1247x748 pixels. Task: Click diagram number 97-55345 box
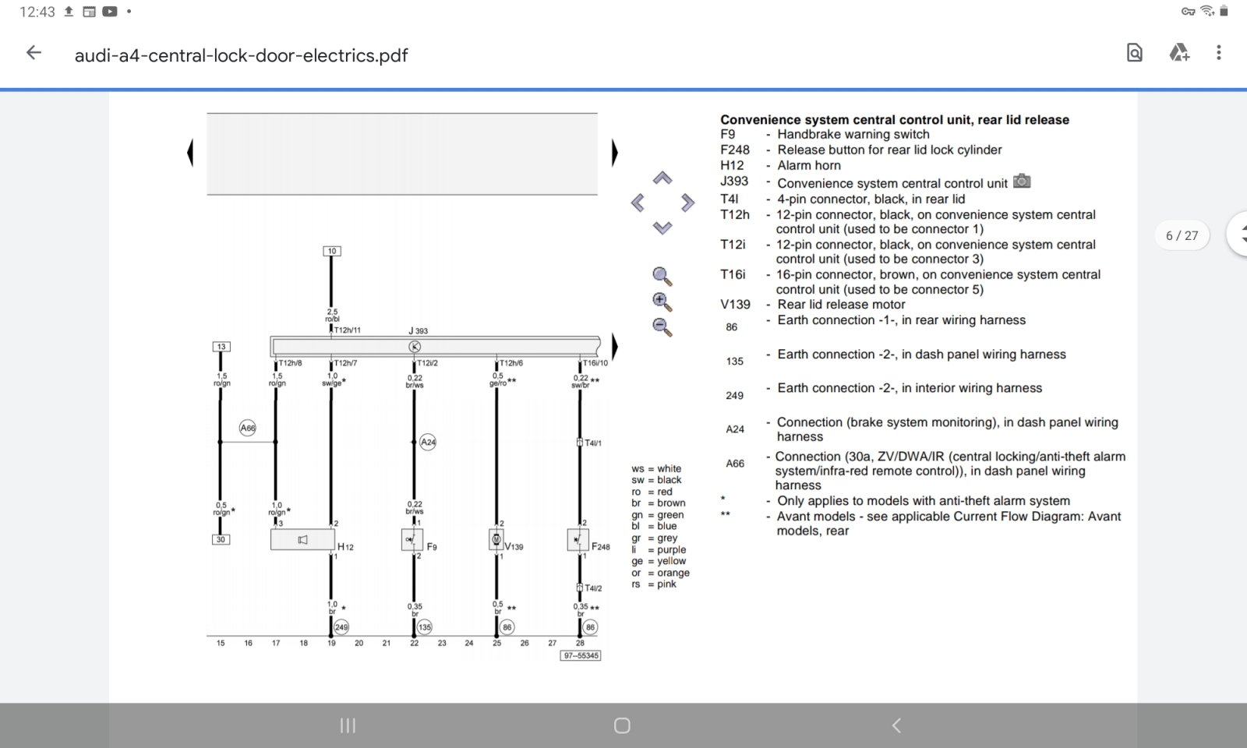tap(581, 656)
